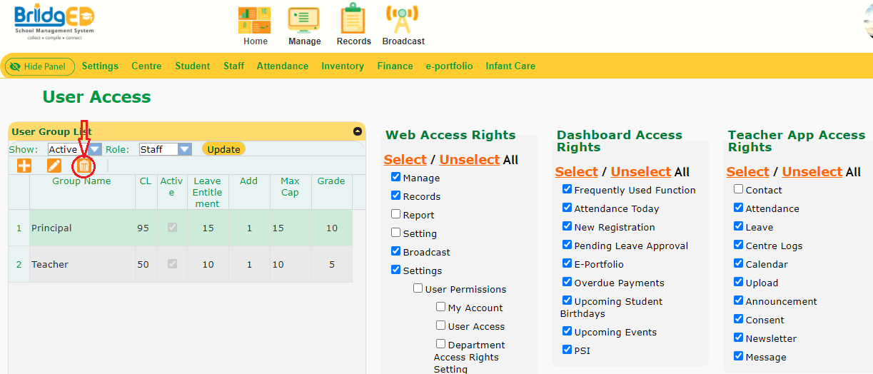Viewport: 873px width, 374px height.
Task: Click the edit group pencil icon
Action: click(x=54, y=166)
